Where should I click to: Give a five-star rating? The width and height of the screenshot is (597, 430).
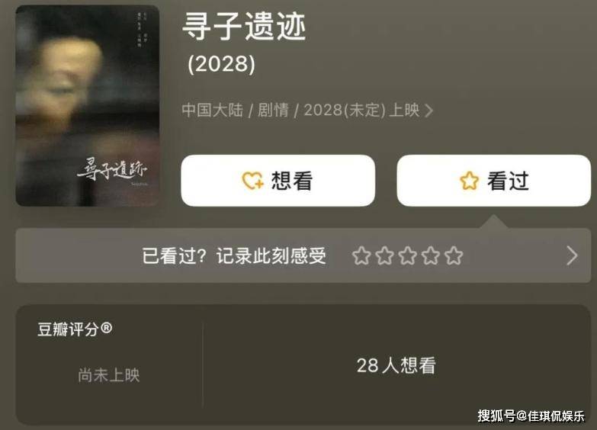coord(454,255)
